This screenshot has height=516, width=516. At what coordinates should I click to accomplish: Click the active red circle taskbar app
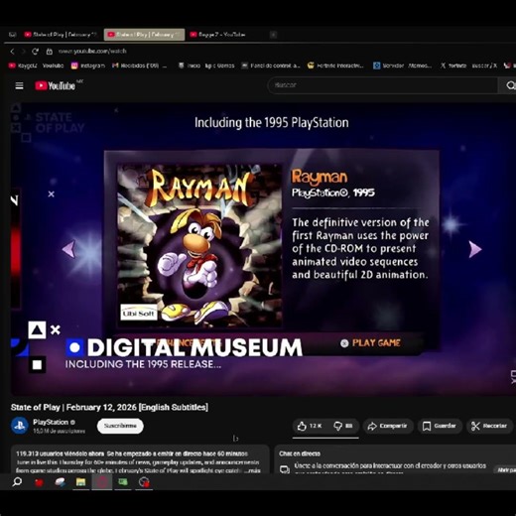(x=102, y=482)
